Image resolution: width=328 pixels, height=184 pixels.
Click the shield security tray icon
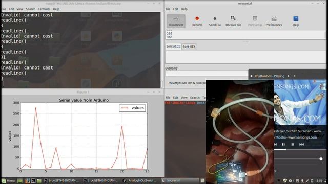point(285,180)
